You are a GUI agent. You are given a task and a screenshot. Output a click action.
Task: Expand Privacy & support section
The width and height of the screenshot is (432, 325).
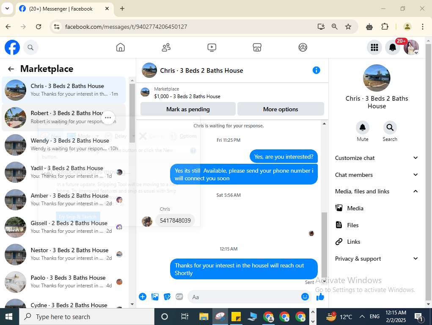pyautogui.click(x=377, y=259)
